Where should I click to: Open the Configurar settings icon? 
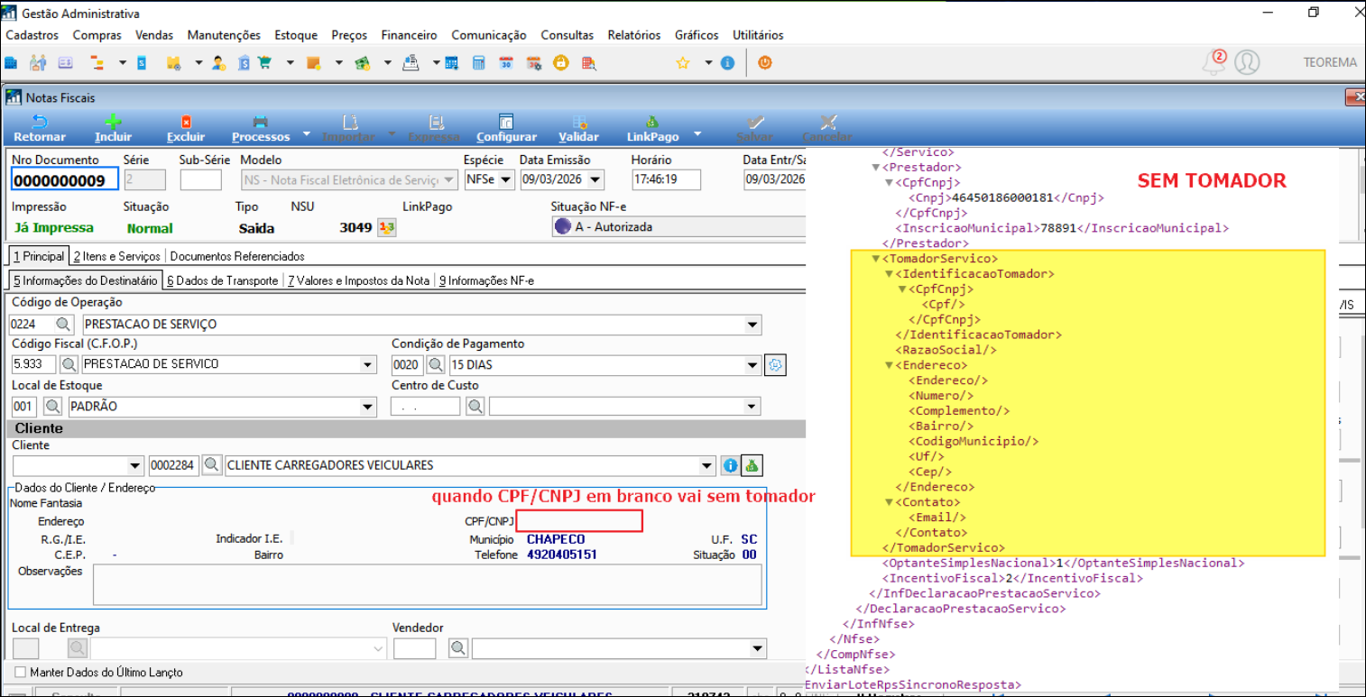coord(506,123)
